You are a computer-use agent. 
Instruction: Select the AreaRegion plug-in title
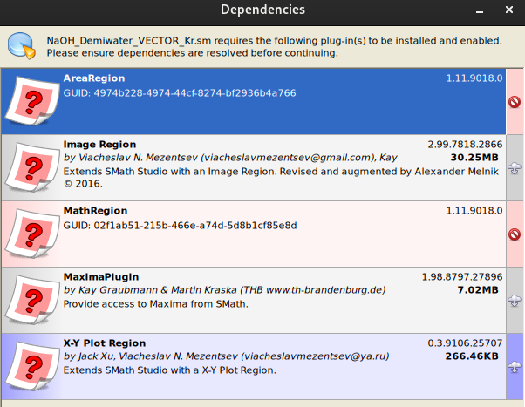click(x=94, y=78)
